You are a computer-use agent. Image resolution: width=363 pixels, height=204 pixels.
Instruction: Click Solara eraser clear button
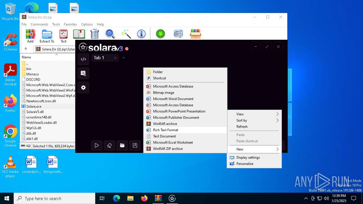(109, 145)
